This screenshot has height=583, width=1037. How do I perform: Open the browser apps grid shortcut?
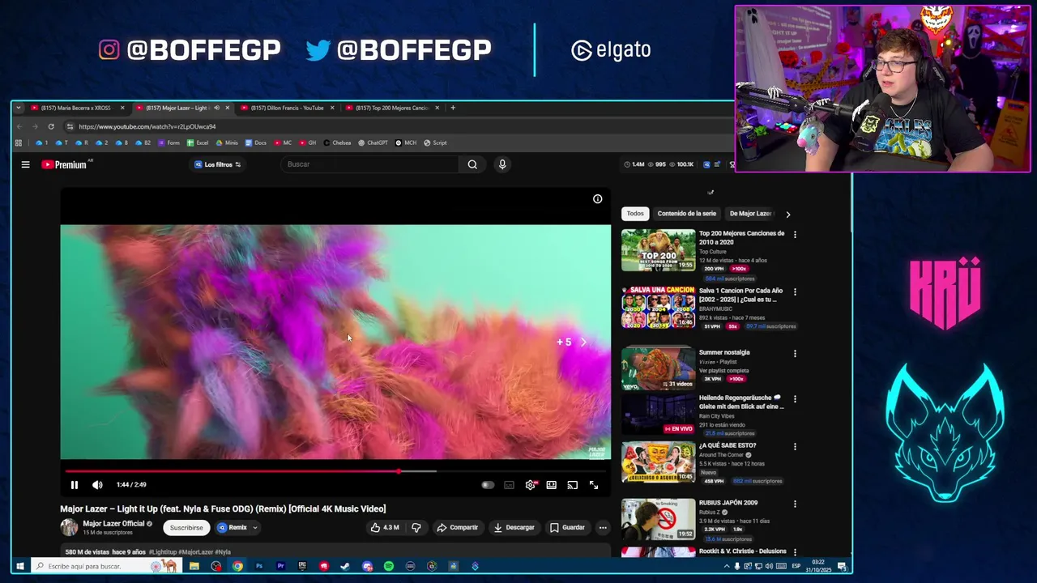[x=18, y=143]
